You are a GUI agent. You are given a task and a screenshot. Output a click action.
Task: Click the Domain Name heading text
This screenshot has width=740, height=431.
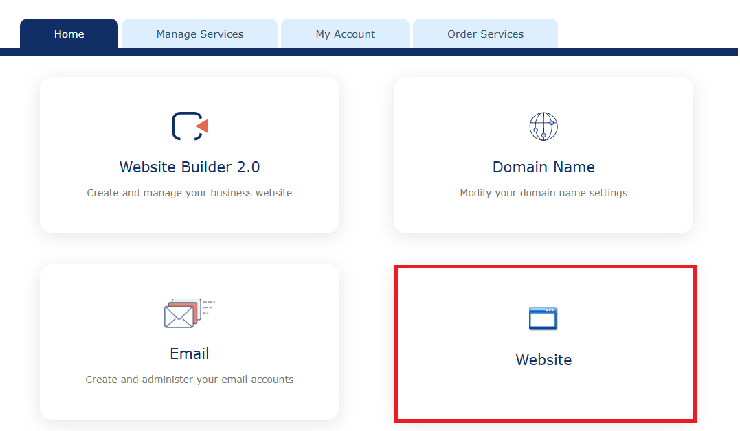pos(543,167)
